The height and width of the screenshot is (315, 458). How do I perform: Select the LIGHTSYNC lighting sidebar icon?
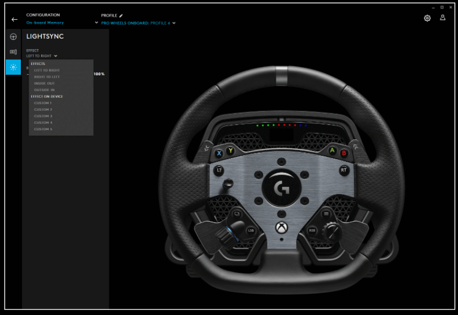click(x=13, y=67)
